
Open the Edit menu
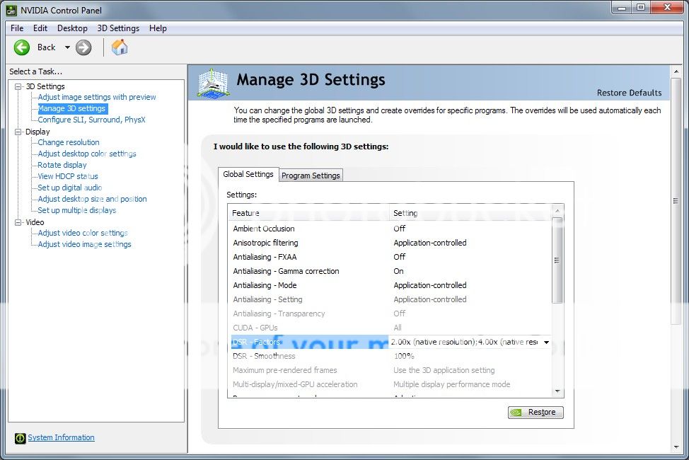40,28
